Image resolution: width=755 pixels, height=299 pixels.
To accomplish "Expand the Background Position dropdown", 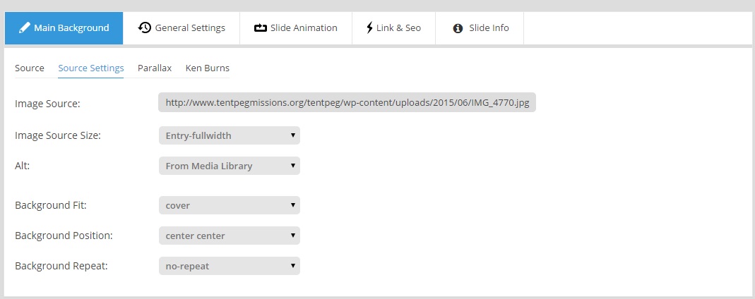I will (230, 236).
